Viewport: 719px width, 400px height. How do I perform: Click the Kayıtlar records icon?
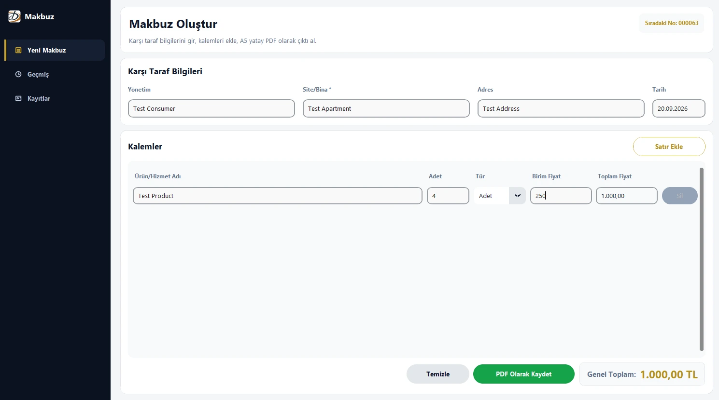click(18, 98)
